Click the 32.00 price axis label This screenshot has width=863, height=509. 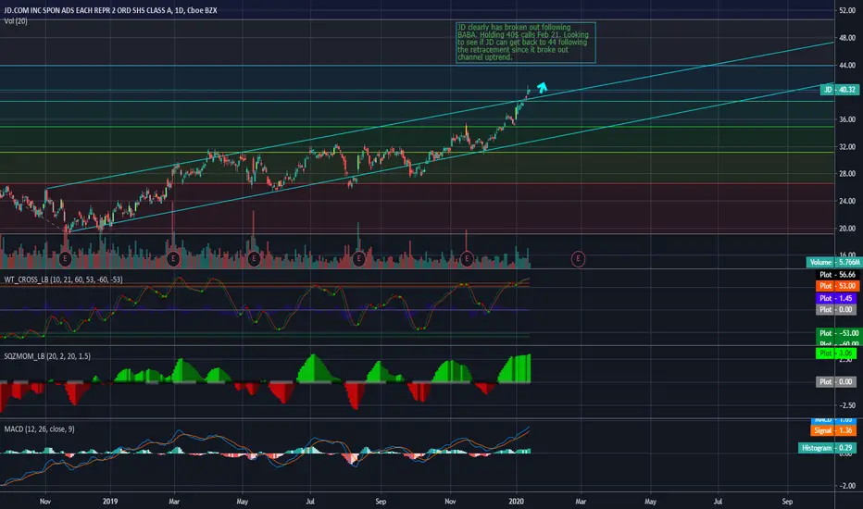click(847, 147)
